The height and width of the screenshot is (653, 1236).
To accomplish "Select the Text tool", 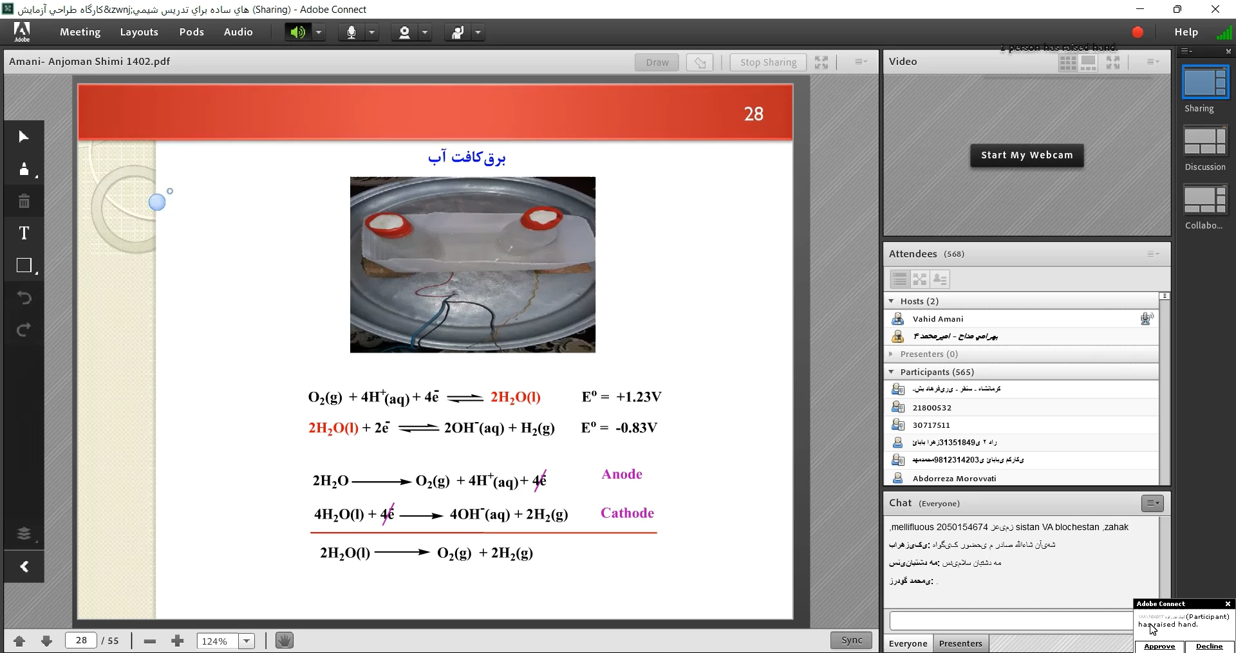I will 24,233.
